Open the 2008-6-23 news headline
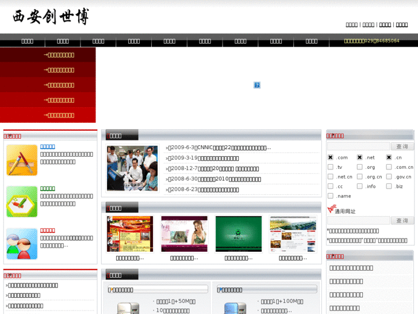This screenshot has width=418, height=314. tap(202, 190)
